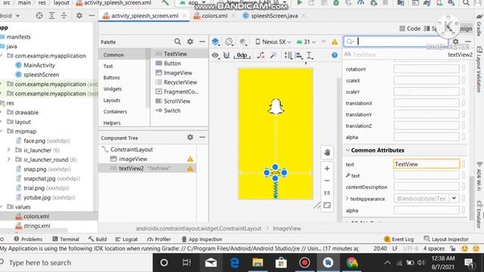Select ConstraintLayout in Component Tree

[x=132, y=150]
